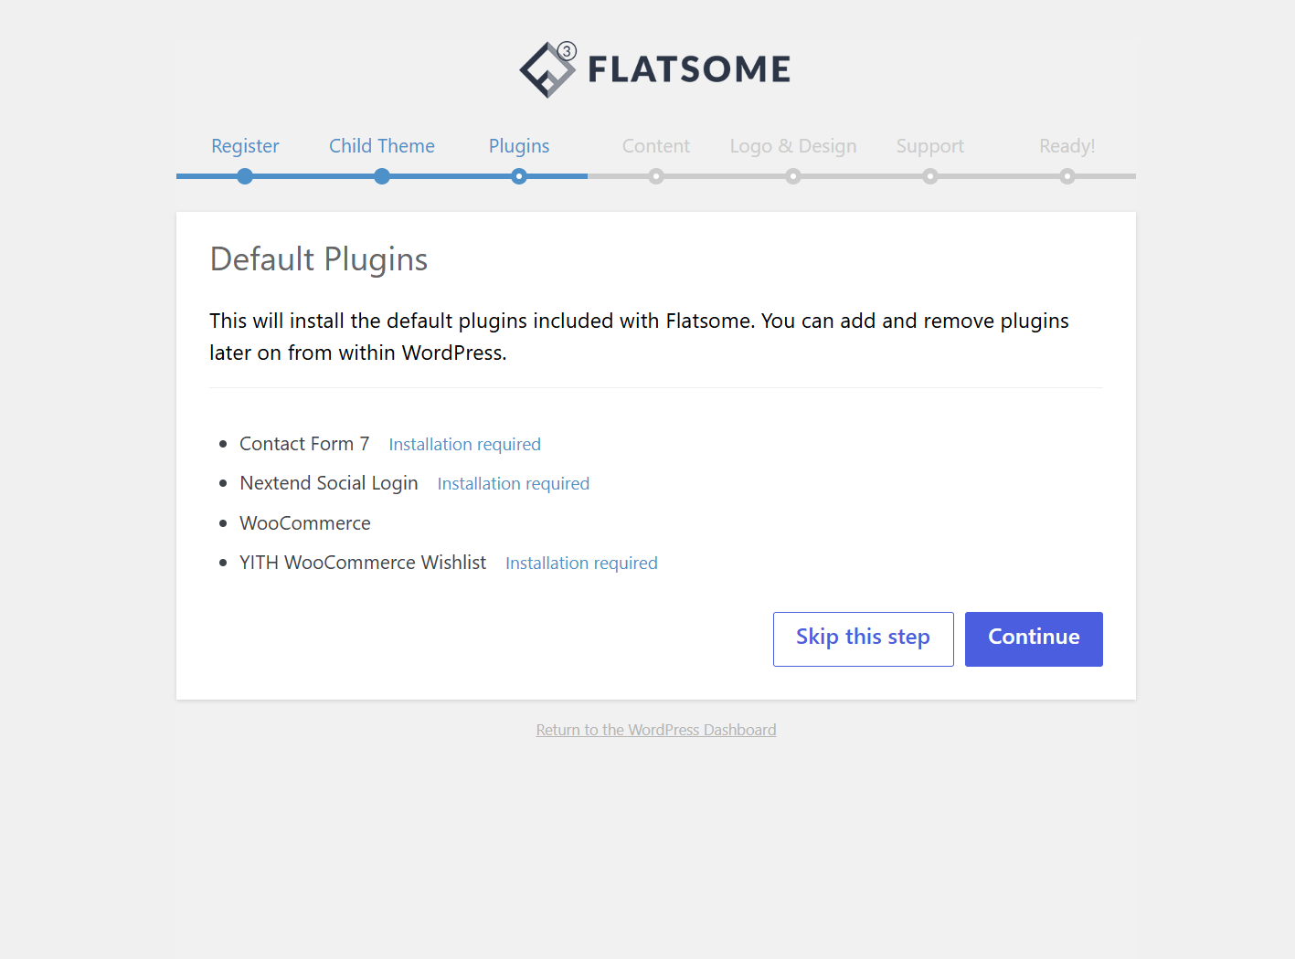Click the Skip this step button

(x=864, y=639)
